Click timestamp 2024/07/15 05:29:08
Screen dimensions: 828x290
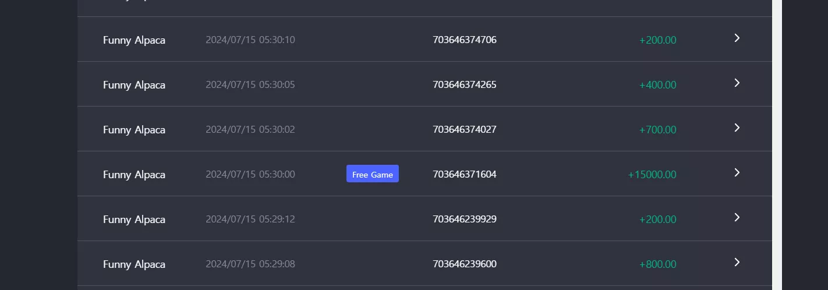250,264
